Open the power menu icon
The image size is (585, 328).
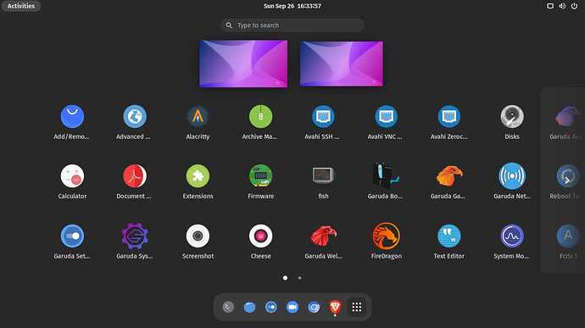point(574,6)
